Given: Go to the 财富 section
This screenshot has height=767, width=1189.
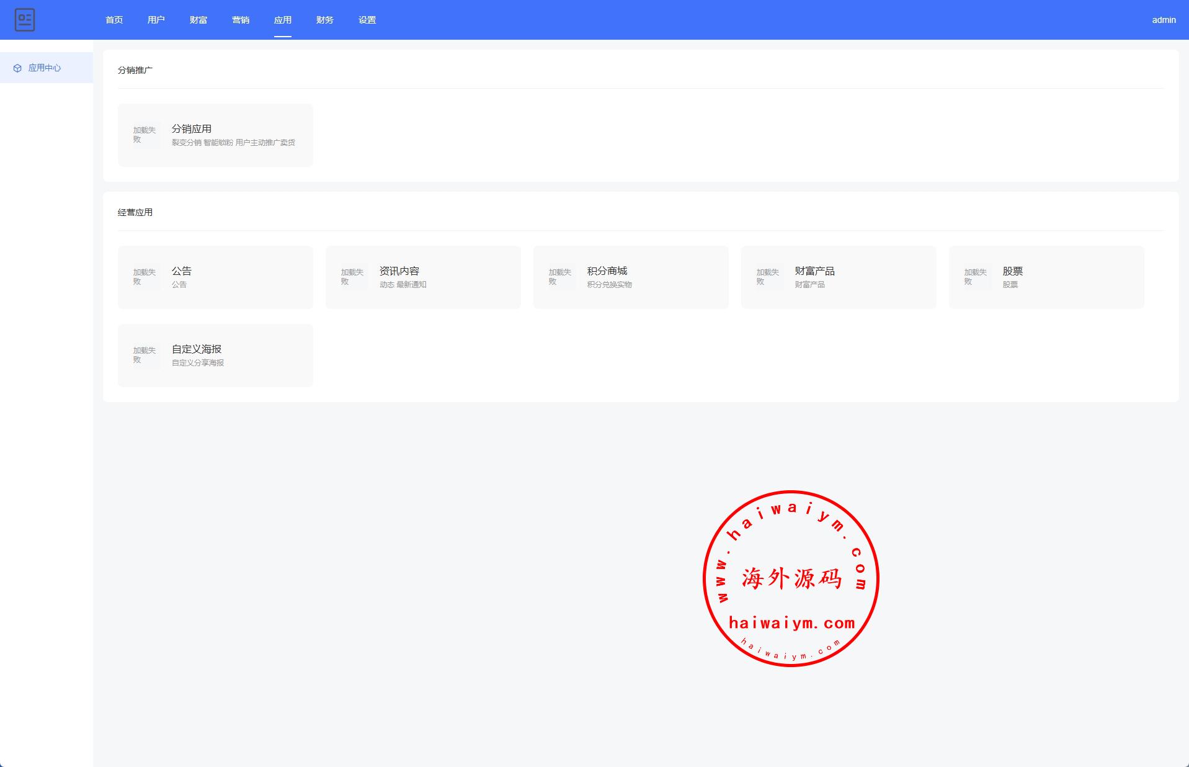Looking at the screenshot, I should (198, 20).
